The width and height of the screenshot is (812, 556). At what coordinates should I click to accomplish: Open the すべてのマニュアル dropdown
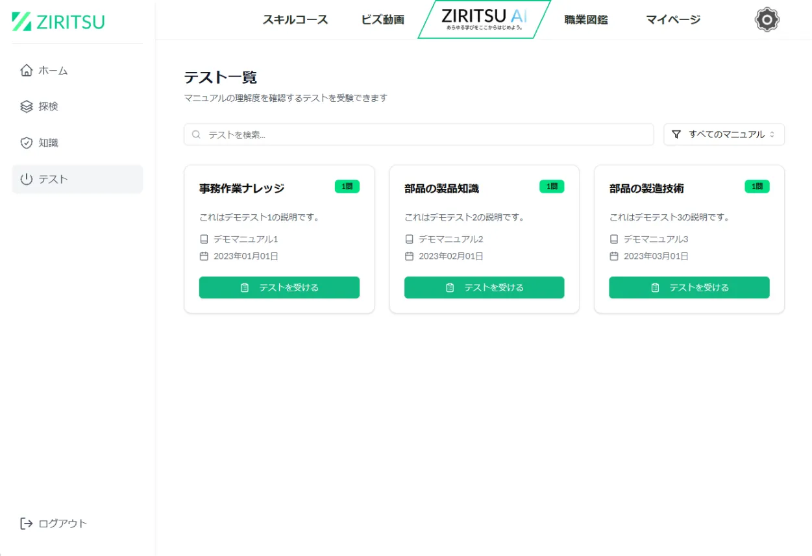tap(723, 134)
